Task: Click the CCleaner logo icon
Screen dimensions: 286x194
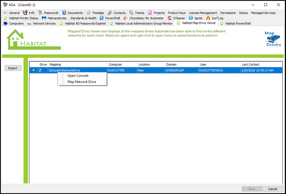Action: pyautogui.click(x=169, y=18)
